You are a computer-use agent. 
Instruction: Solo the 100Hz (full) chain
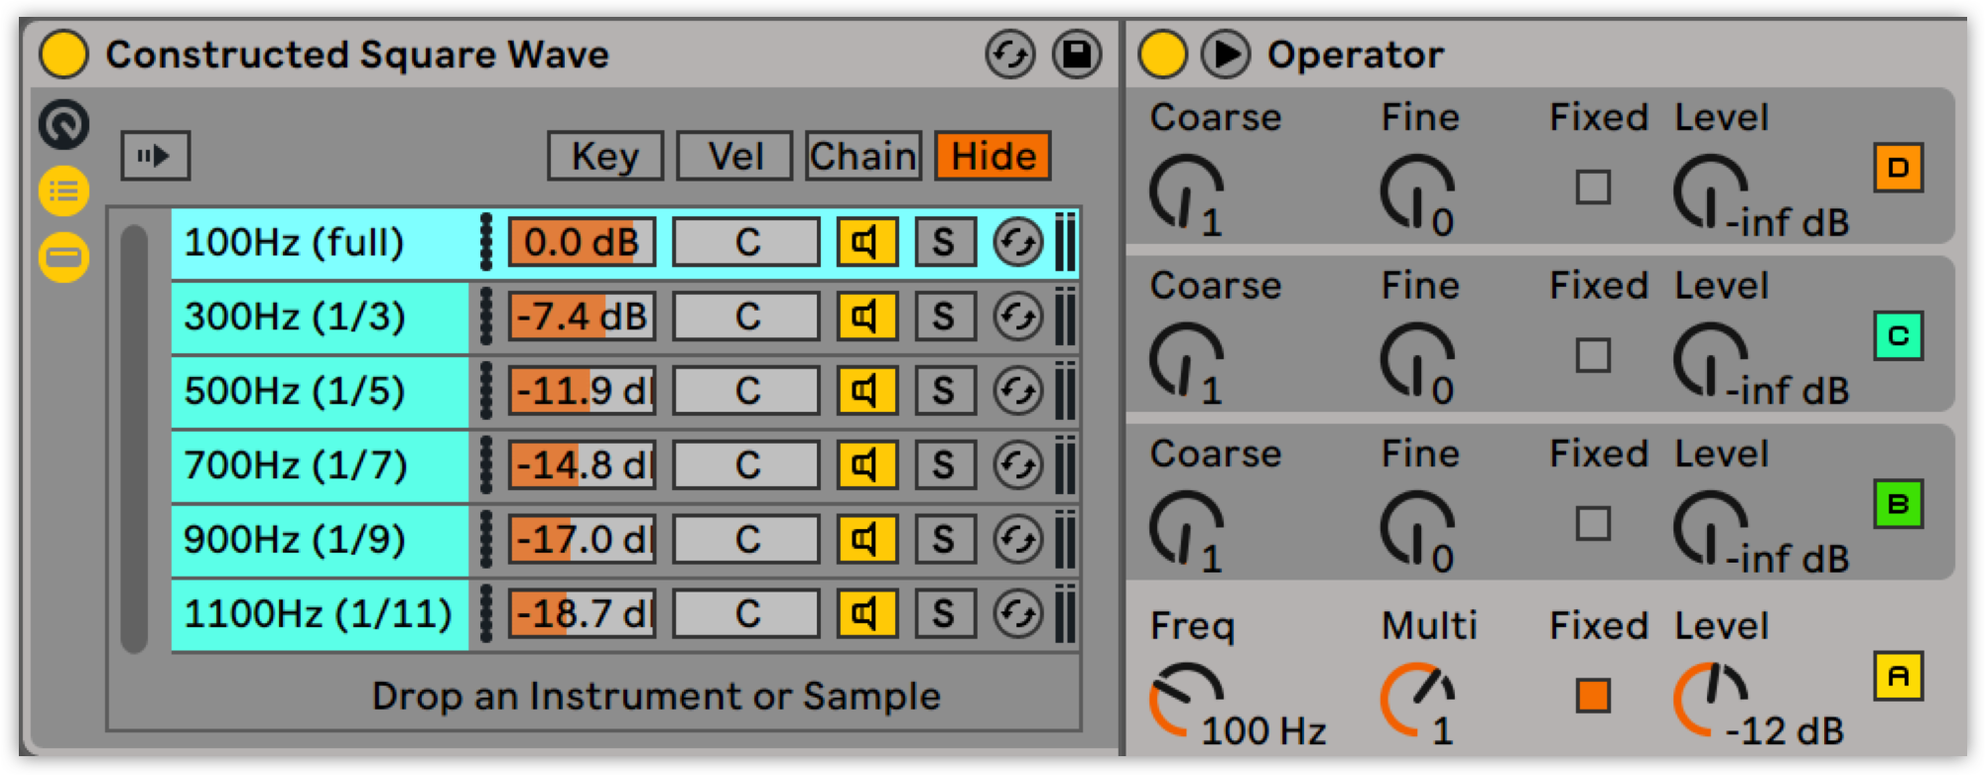click(x=944, y=242)
